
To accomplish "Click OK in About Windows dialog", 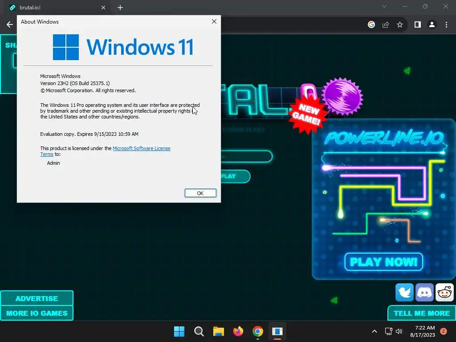I will [x=200, y=193].
